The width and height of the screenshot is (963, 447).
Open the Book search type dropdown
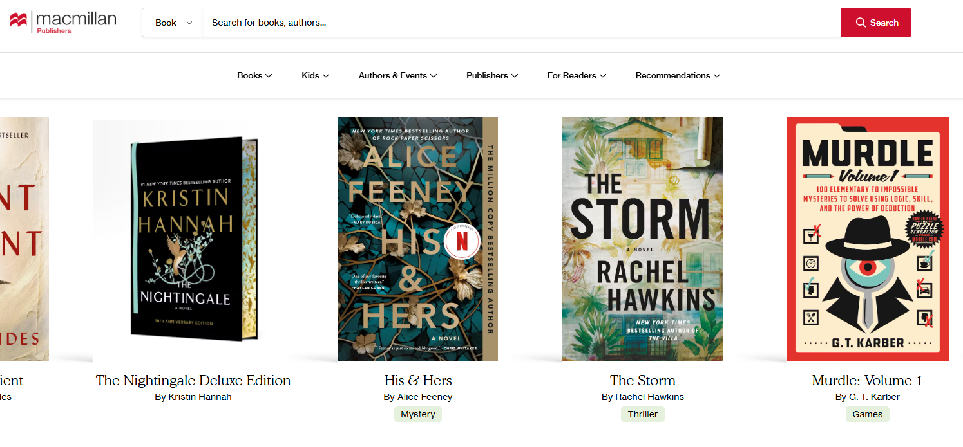pos(171,22)
